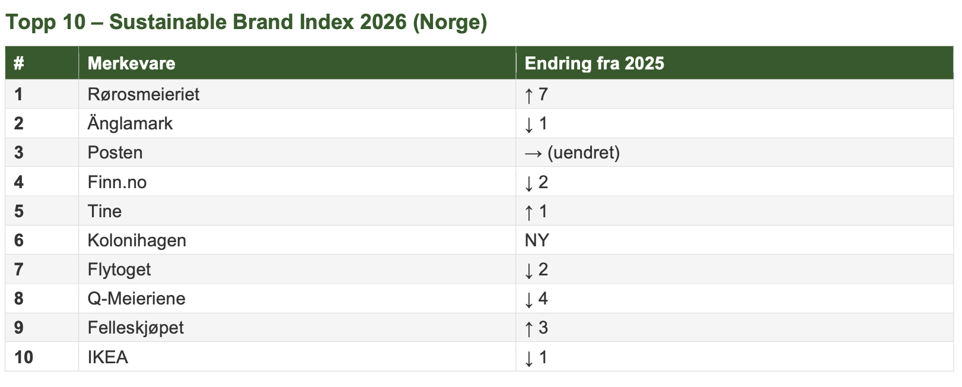Select the IKEA cell
Screen dimensions: 962x387
click(x=107, y=357)
